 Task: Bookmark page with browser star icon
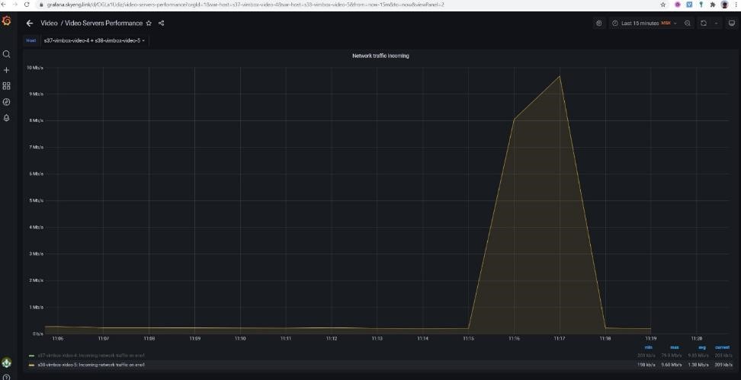[663, 5]
